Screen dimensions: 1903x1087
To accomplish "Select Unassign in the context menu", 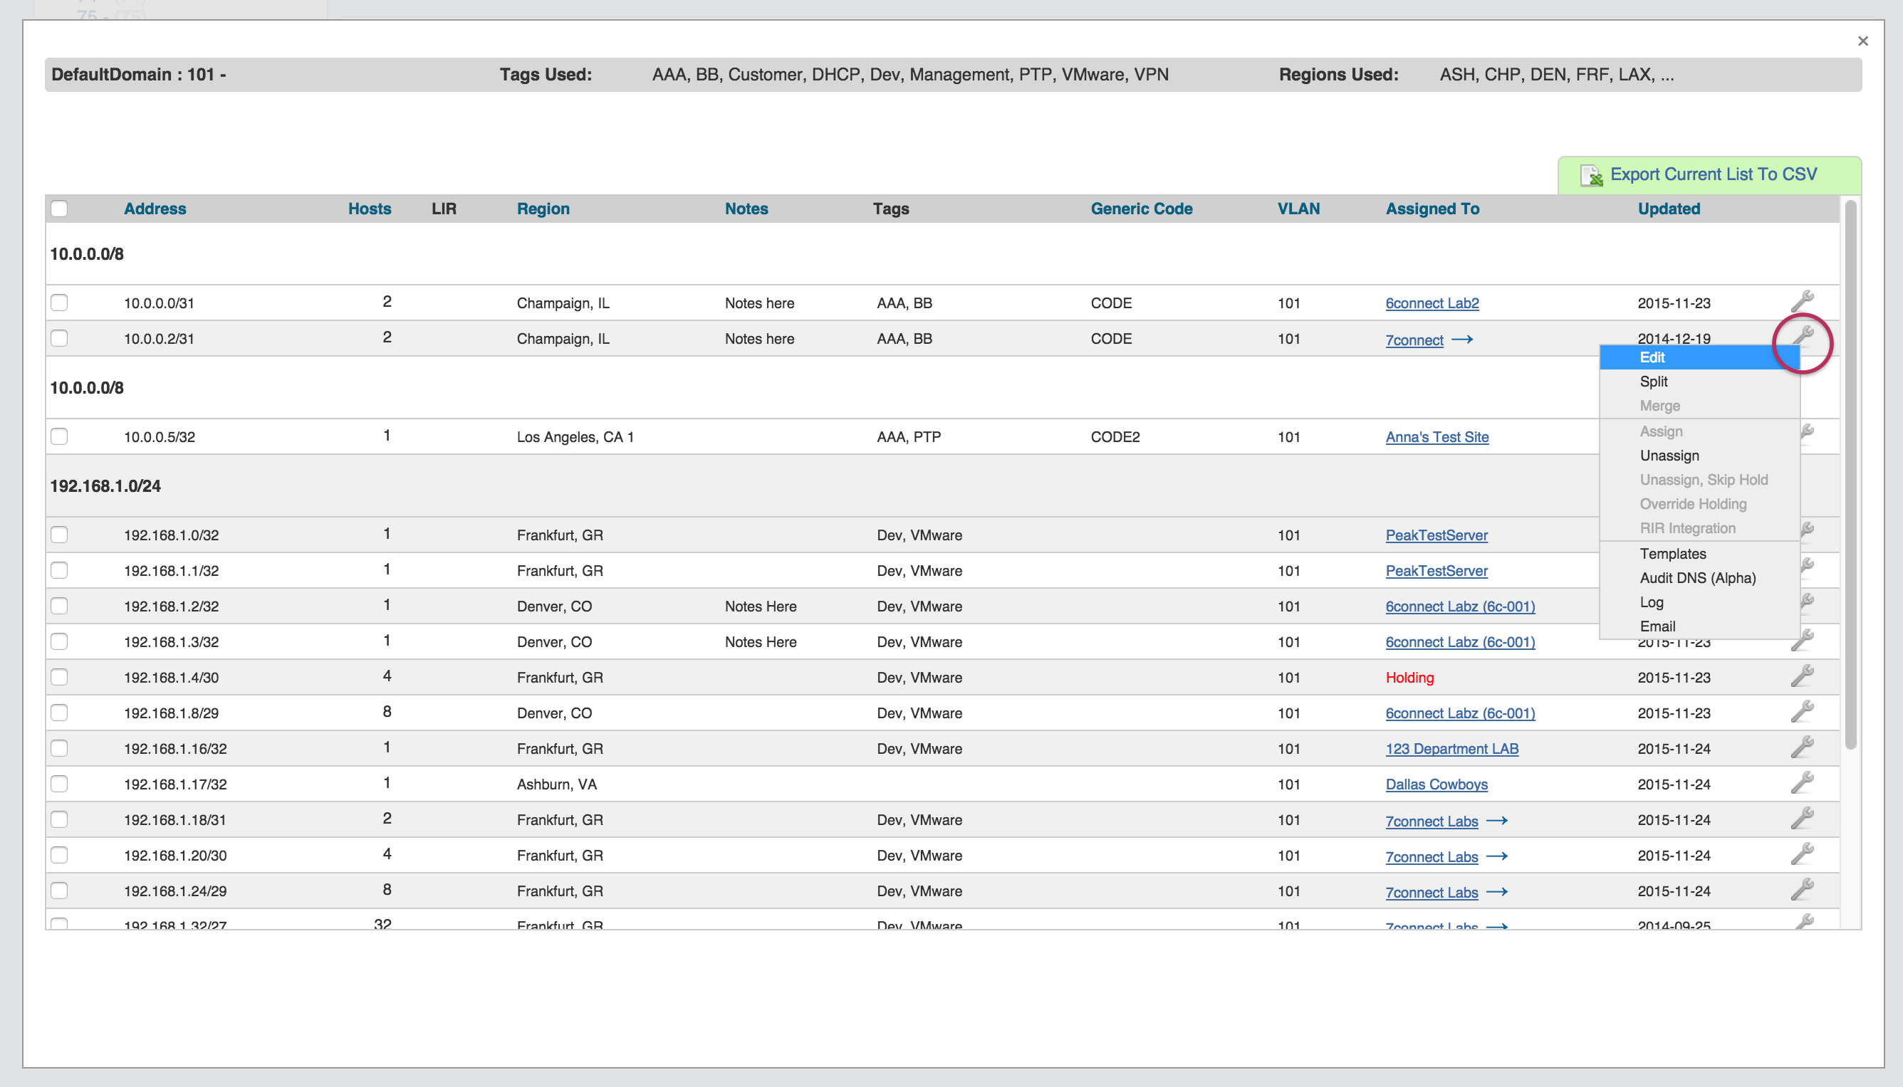I will click(x=1669, y=456).
